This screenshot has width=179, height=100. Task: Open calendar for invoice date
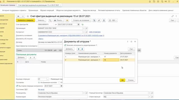(x=78, y=24)
